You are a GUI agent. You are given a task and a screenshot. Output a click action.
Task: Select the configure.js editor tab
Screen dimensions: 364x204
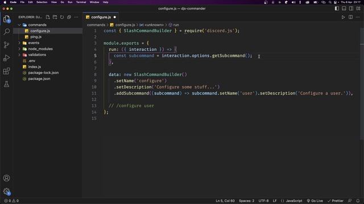101,17
